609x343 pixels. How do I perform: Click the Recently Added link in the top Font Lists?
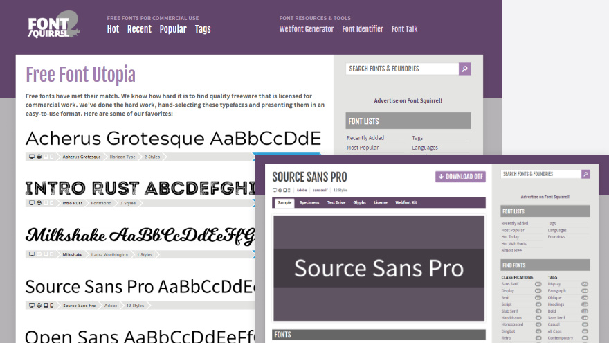click(x=365, y=138)
